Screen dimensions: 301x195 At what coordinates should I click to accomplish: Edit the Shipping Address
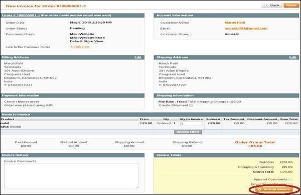(292, 57)
